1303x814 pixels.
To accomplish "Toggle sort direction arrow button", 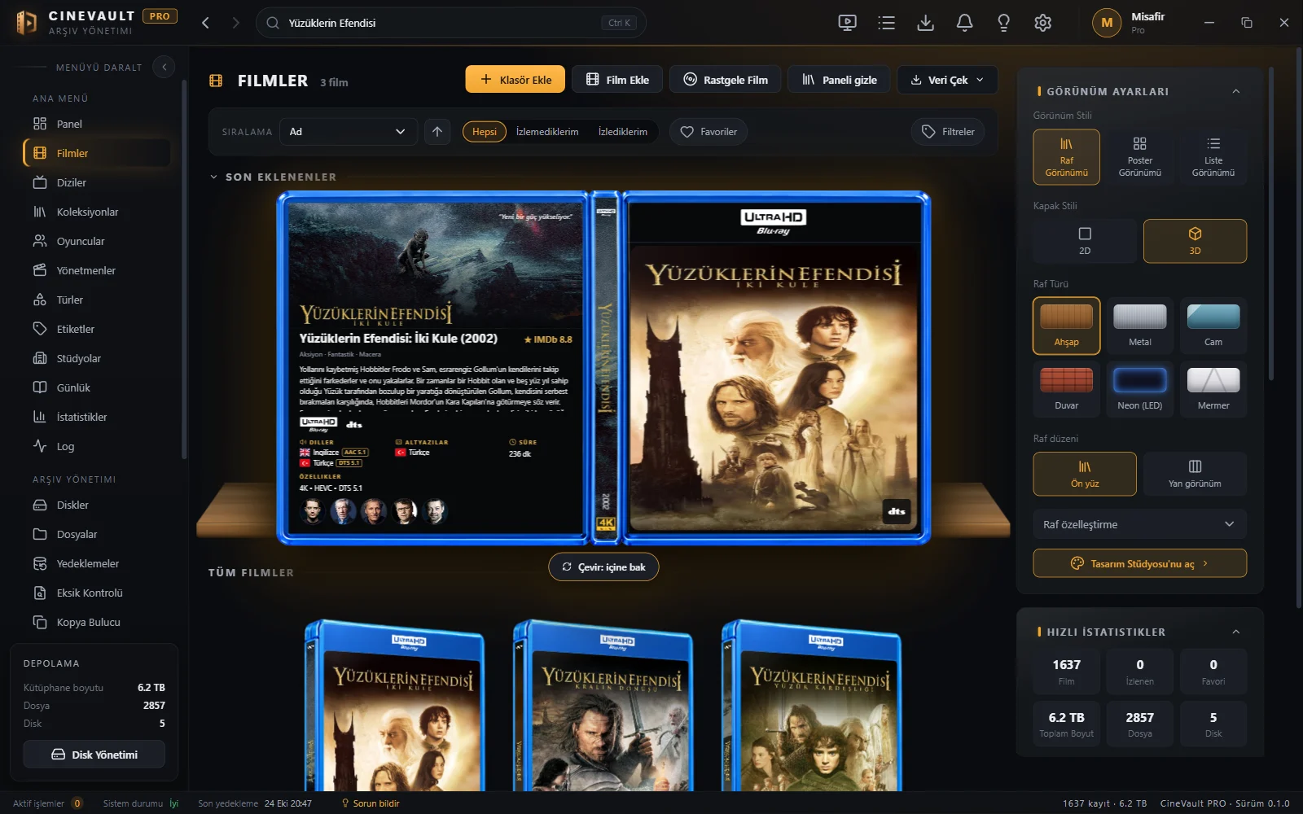I will (x=437, y=132).
